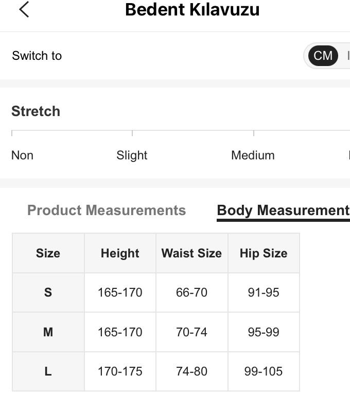Click the Waist Size column header
The width and height of the screenshot is (350, 407).
(191, 253)
